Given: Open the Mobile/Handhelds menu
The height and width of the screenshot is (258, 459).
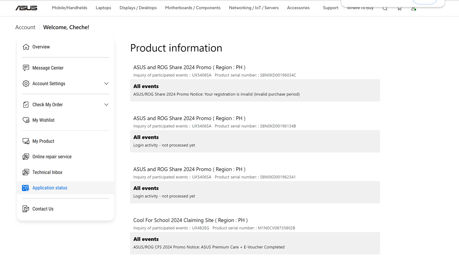Looking at the screenshot, I should [70, 8].
